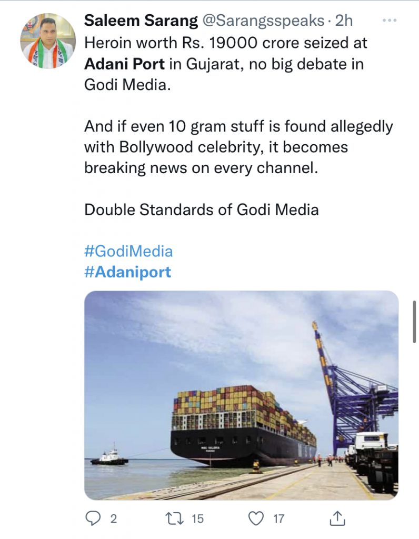The image size is (419, 539).
Task: Open the reply icon on the tweet
Action: click(92, 519)
